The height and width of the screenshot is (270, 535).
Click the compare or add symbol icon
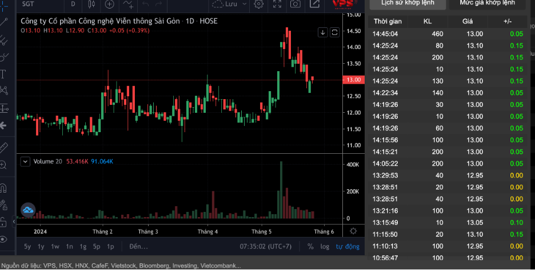click(x=109, y=4)
